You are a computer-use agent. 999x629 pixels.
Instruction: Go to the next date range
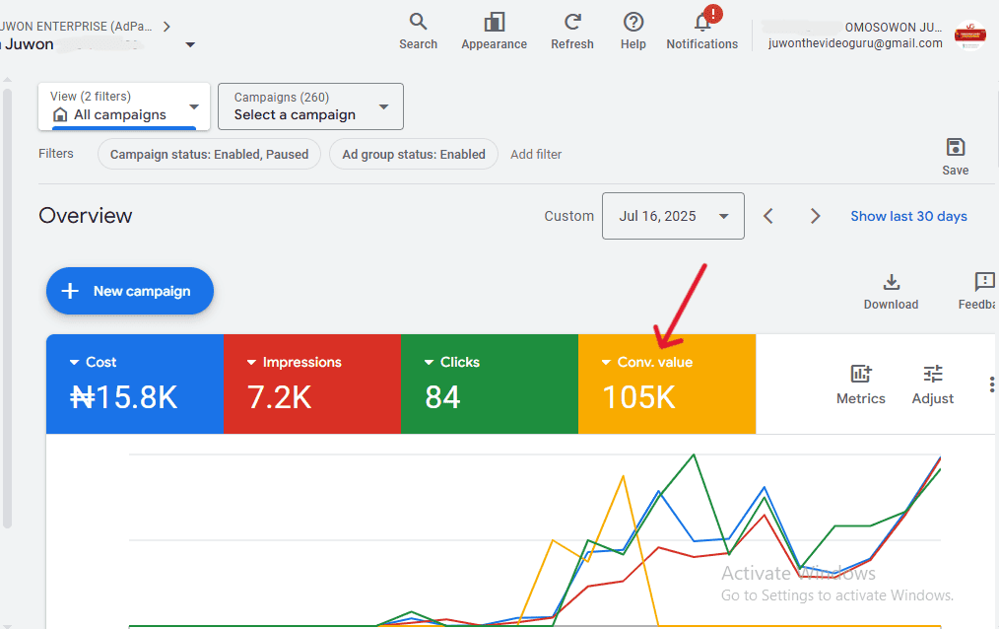(x=815, y=216)
